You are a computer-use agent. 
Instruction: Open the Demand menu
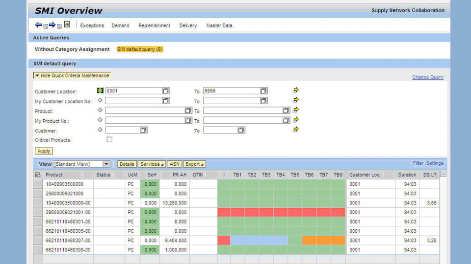(120, 26)
